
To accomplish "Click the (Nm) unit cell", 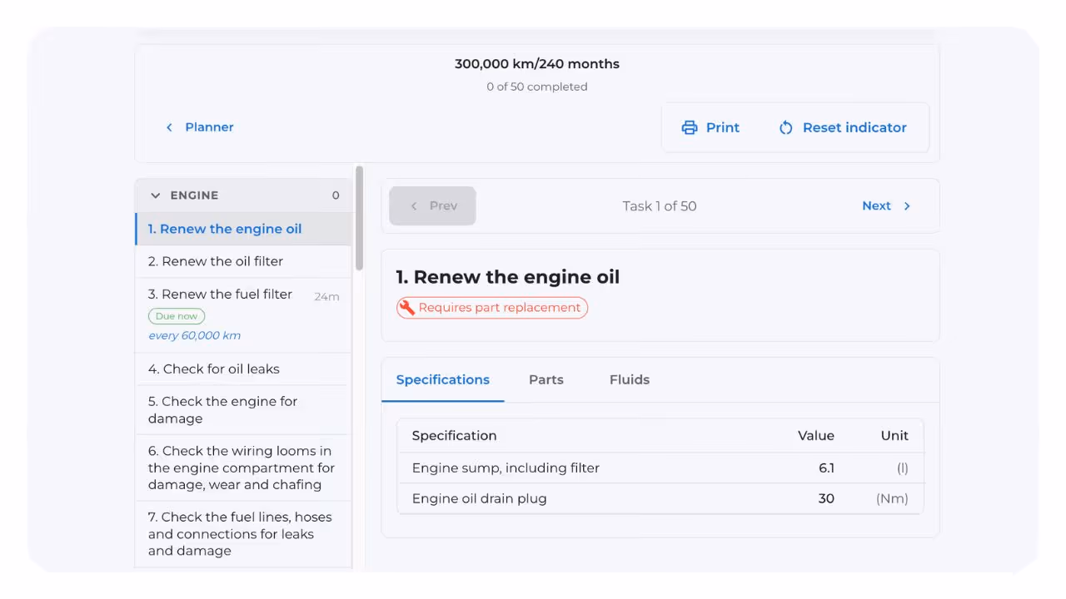I will 892,499.
